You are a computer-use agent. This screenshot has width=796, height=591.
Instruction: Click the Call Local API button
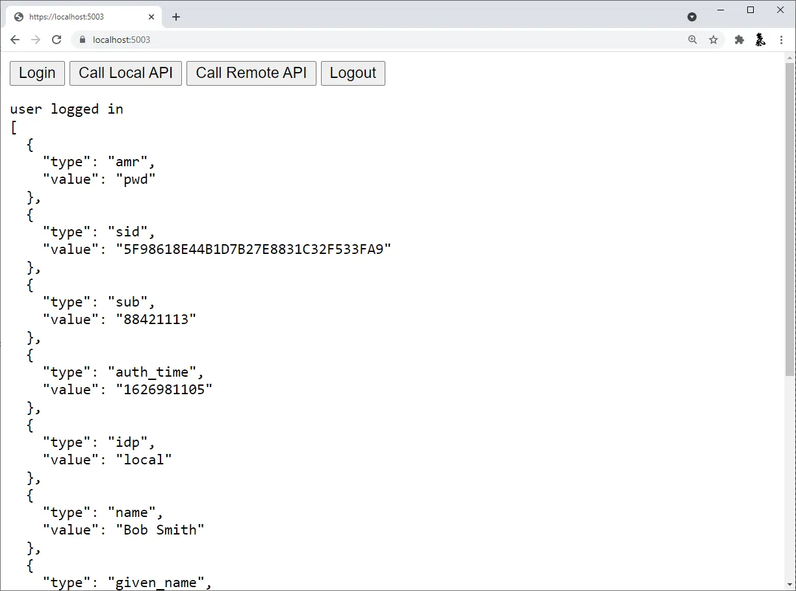tap(125, 73)
